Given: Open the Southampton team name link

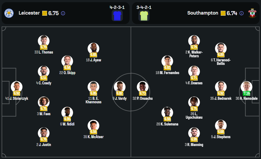Looking at the screenshot, I should coord(203,13).
